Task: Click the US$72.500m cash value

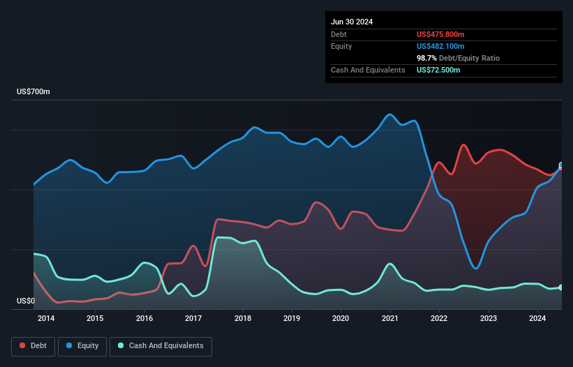Action: click(438, 70)
